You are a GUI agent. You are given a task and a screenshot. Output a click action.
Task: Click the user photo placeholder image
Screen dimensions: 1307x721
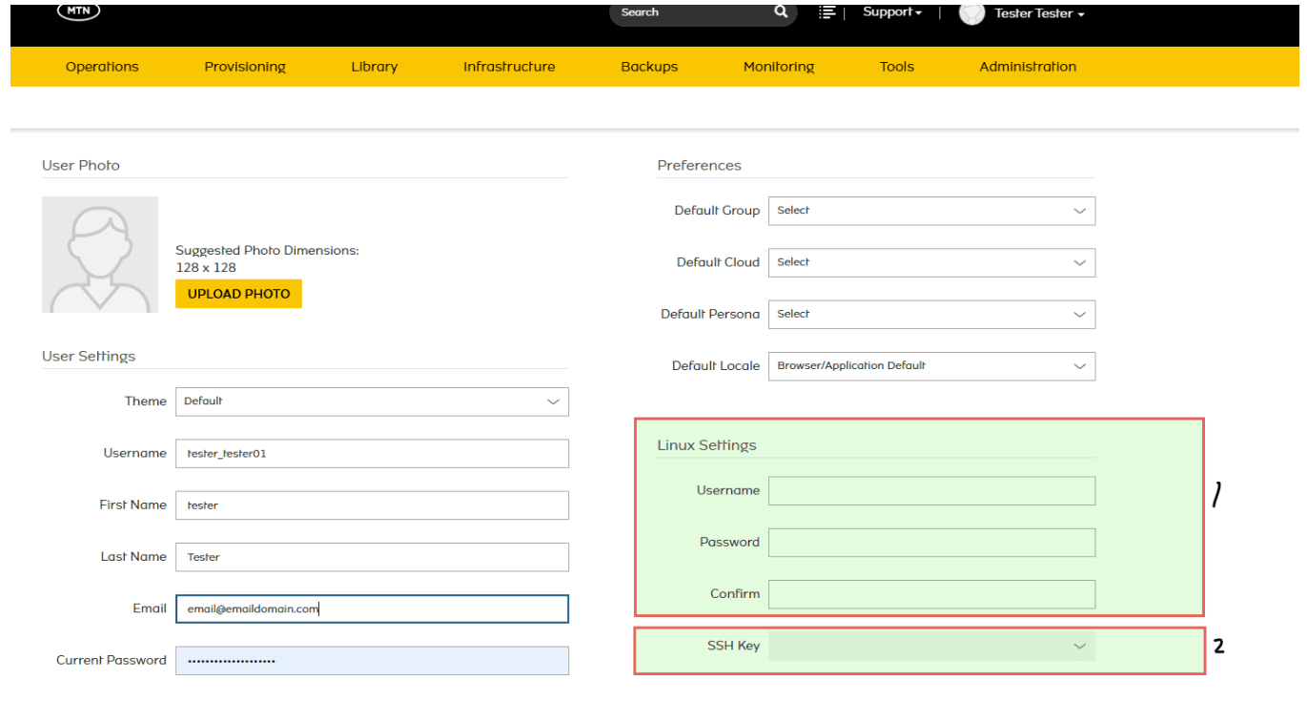100,255
